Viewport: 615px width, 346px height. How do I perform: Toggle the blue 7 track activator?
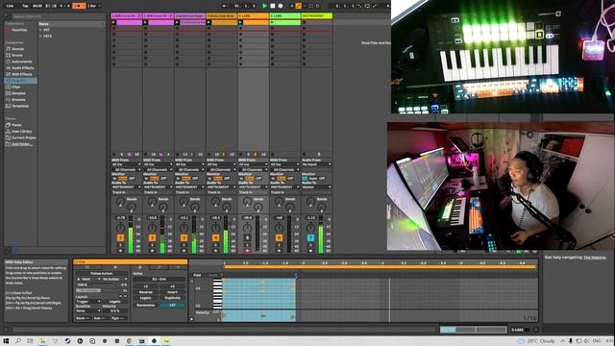point(310,237)
